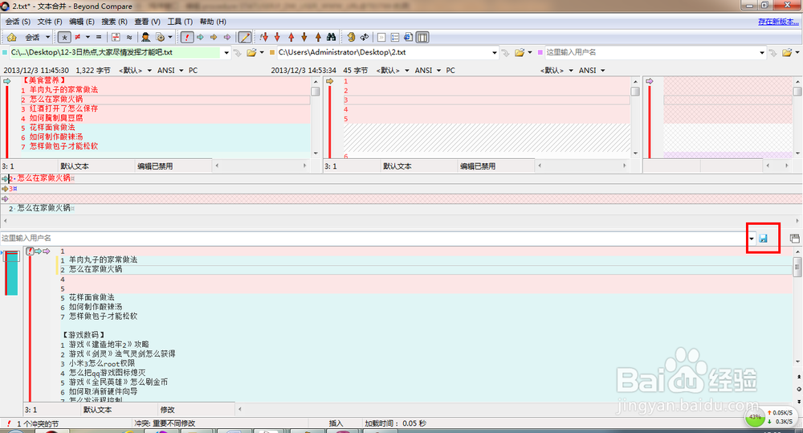Click the yellow Take Center arrow
This screenshot has width=803, height=433.
pyautogui.click(x=214, y=37)
